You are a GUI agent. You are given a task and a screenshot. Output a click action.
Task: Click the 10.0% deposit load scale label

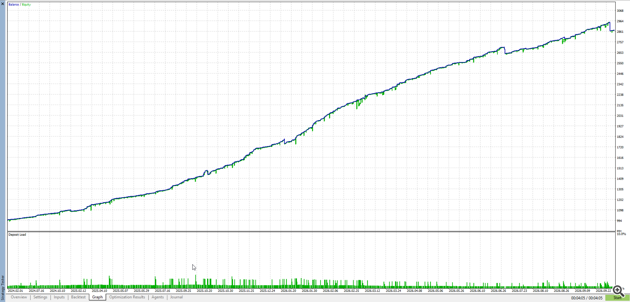tap(621, 234)
